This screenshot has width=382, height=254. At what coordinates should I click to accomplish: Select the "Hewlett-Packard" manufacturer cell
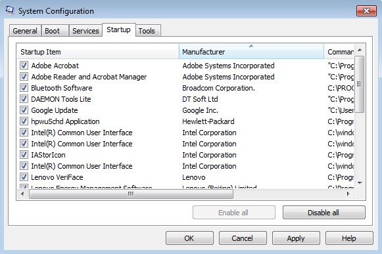tap(208, 121)
